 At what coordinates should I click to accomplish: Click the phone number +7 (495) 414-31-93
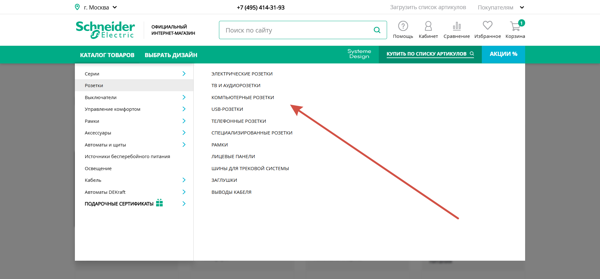(261, 8)
